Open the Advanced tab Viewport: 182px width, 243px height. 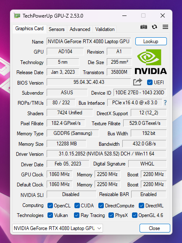[80, 29]
